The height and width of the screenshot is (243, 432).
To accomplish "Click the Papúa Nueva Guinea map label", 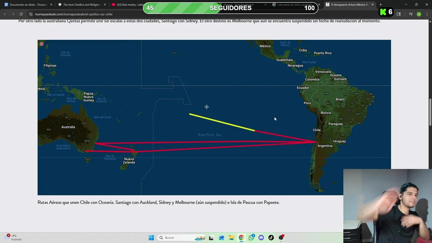I will (88, 97).
